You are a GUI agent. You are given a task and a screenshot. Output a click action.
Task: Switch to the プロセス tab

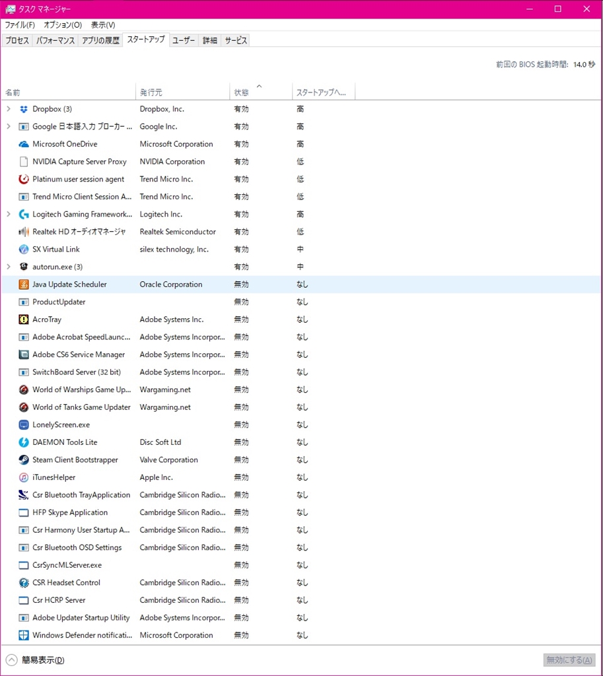click(x=17, y=40)
